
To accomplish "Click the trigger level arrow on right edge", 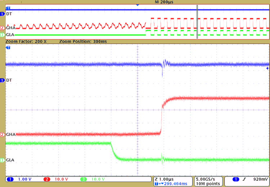I will 267,68.
